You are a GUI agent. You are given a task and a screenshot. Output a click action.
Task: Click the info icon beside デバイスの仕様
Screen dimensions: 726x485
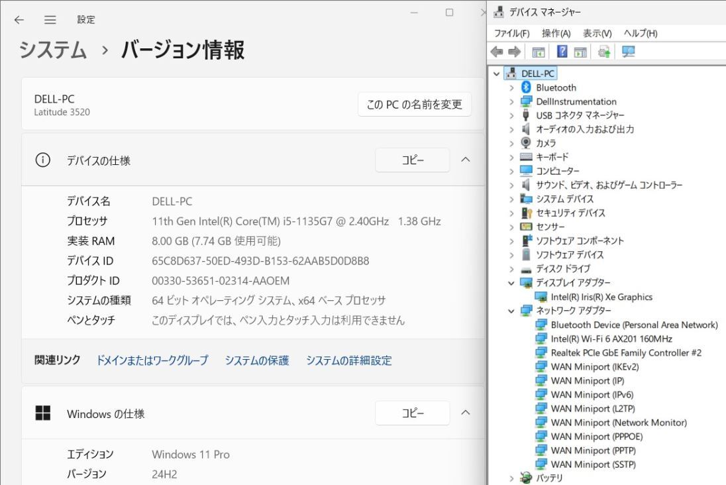[42, 160]
